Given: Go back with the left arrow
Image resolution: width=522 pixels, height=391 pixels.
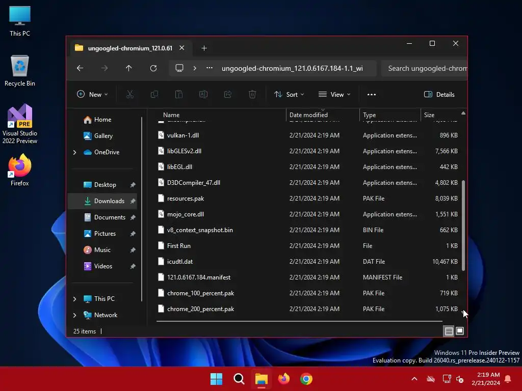Looking at the screenshot, I should click(80, 68).
